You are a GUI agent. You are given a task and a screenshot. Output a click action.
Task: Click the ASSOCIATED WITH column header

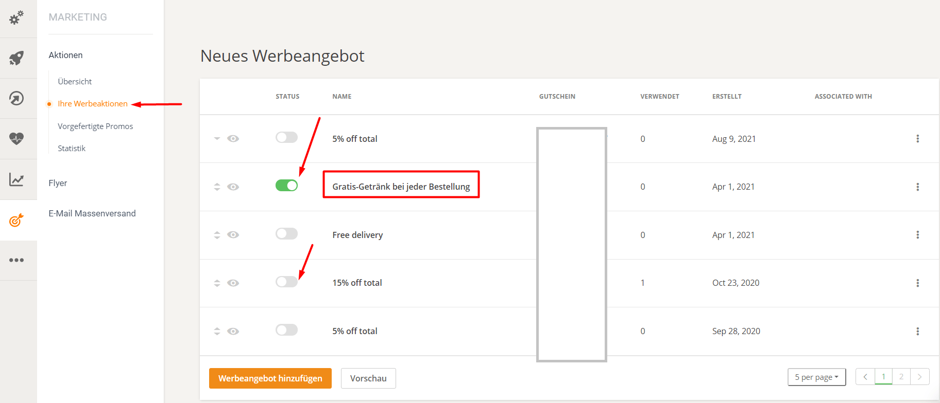[843, 97]
